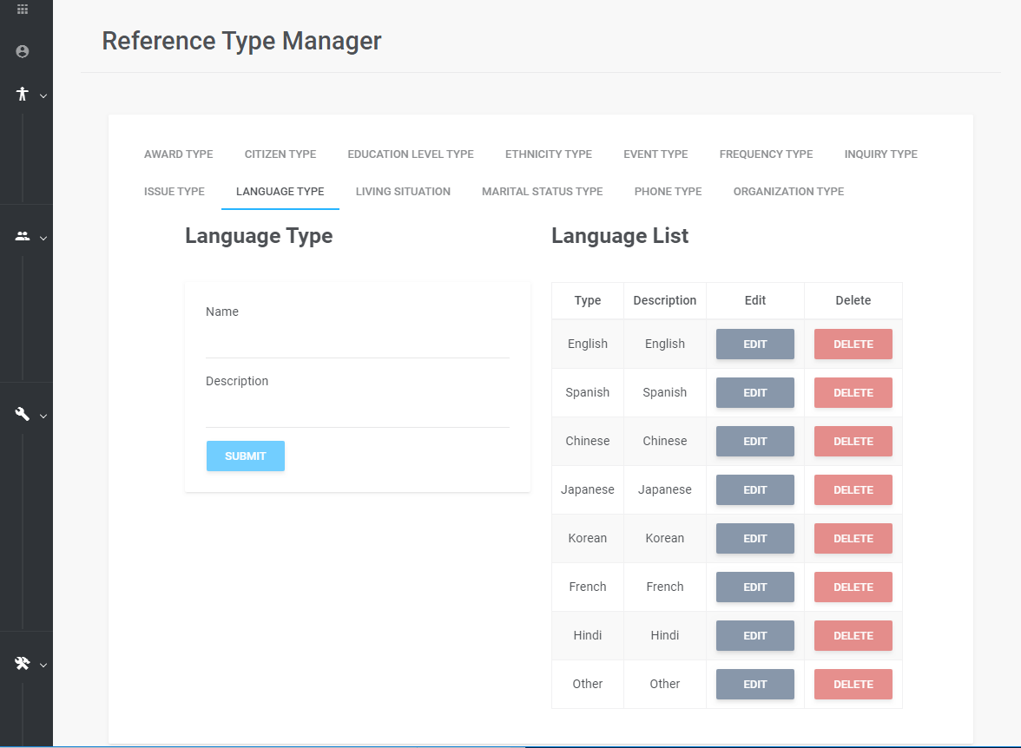Expand the person icon sidebar chevron
This screenshot has width=1021, height=748.
coord(43,96)
